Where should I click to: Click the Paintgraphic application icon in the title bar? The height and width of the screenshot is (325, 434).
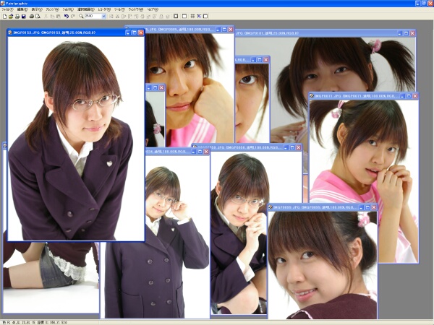pos(3,4)
